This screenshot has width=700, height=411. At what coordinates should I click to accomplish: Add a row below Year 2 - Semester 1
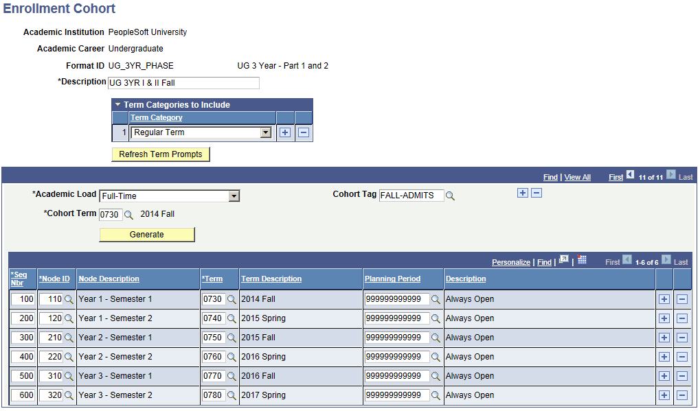click(x=664, y=338)
